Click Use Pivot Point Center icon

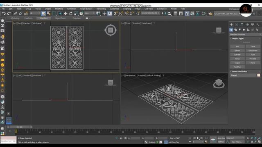[98, 13]
